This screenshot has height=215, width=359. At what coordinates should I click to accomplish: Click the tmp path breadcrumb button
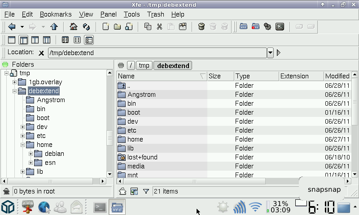click(x=144, y=65)
